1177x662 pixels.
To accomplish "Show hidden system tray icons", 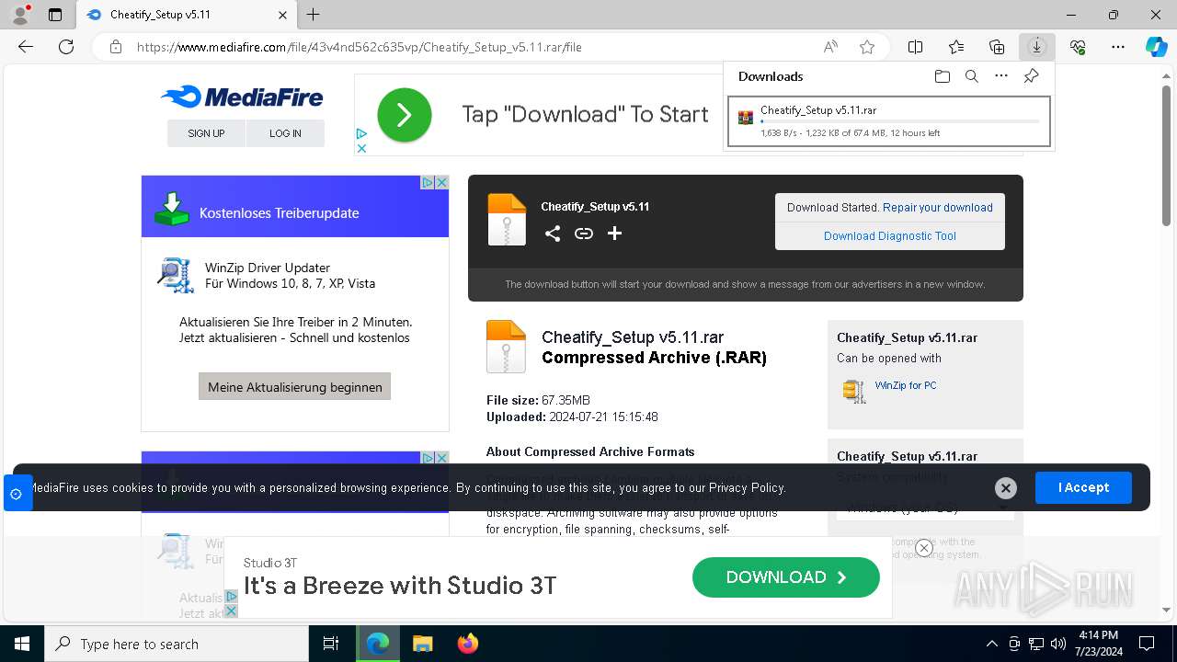I will point(991,644).
